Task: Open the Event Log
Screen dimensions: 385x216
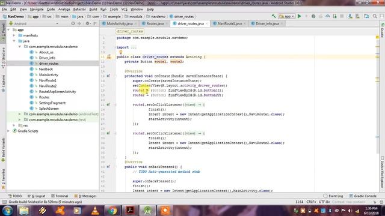Action: point(333,196)
